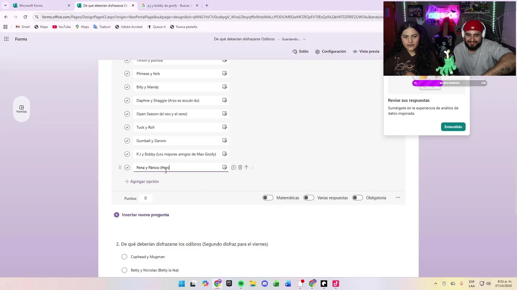This screenshot has height=290, width=517.
Task: Select the Cuphead y Mugman radio option
Action: coord(124,257)
